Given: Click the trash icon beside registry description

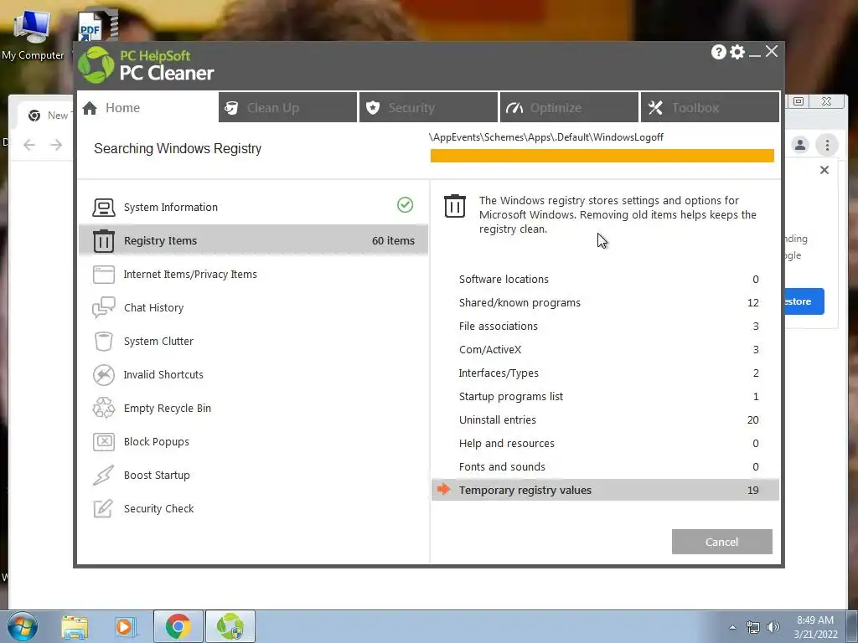Looking at the screenshot, I should point(455,206).
